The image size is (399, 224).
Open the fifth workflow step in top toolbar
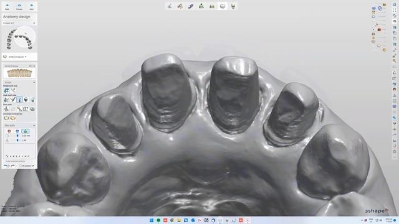click(x=212, y=6)
